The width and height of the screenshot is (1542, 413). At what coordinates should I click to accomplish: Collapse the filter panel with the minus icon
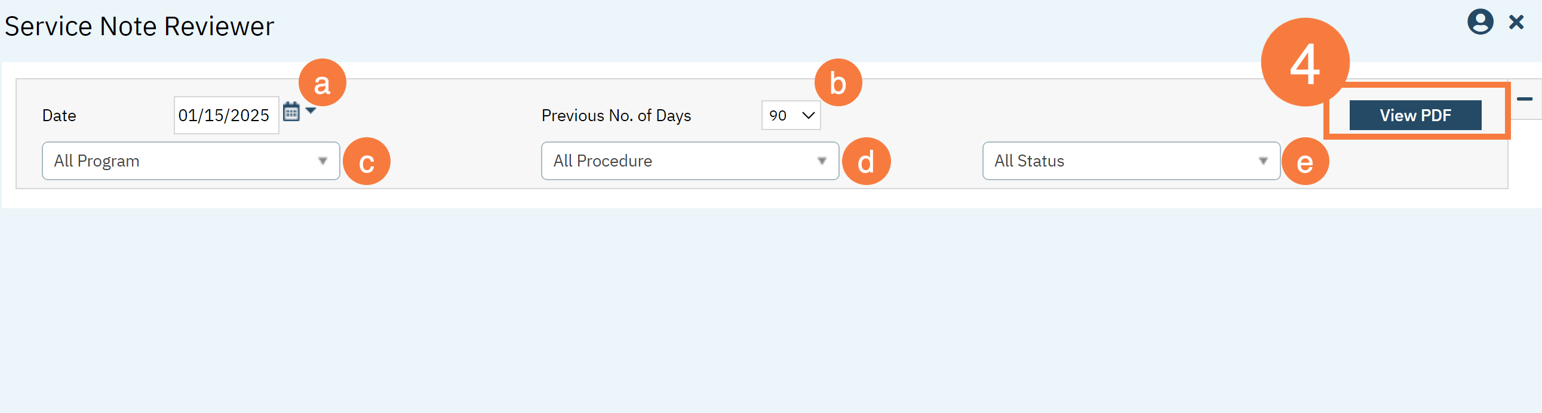pyautogui.click(x=1524, y=98)
